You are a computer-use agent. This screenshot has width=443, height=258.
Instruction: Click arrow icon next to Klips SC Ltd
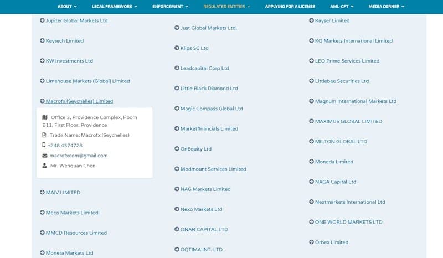coord(177,48)
